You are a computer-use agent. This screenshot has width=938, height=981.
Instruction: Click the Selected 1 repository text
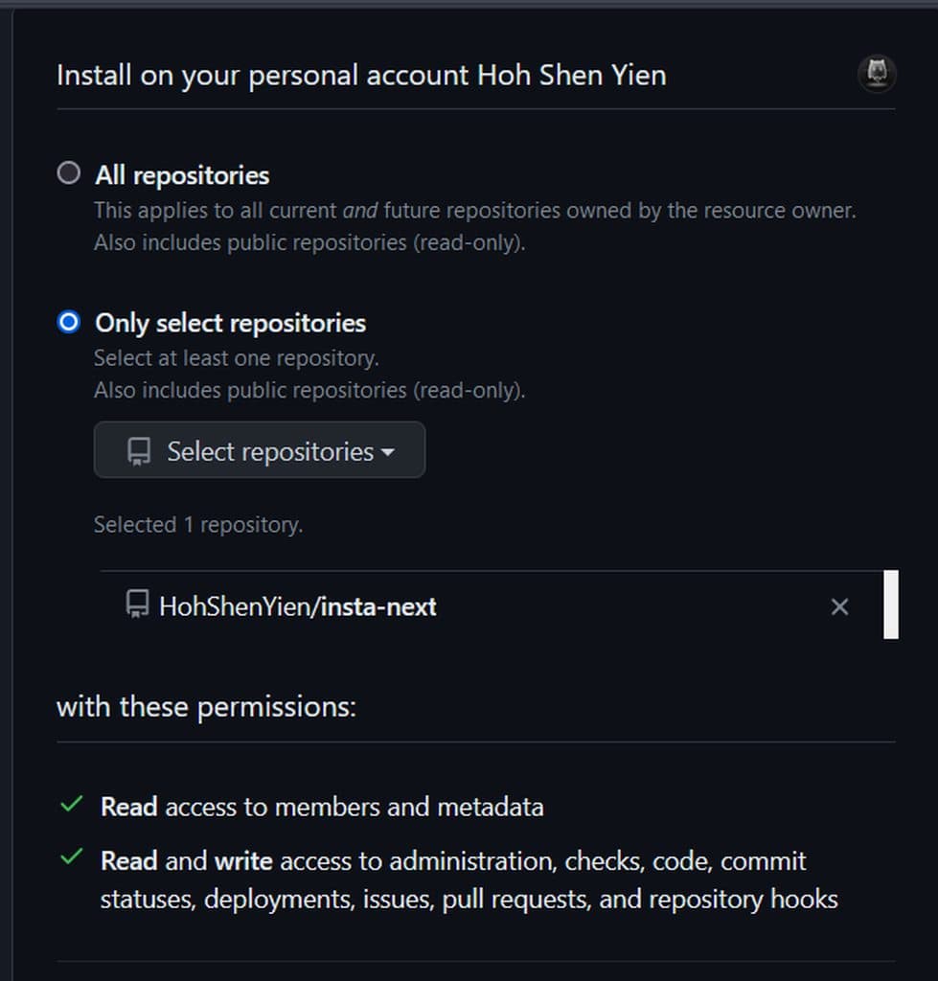point(197,525)
